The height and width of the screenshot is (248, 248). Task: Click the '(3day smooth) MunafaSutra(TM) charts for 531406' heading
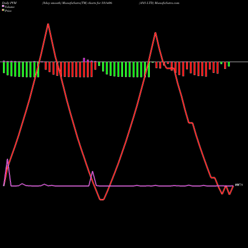click(77, 3)
